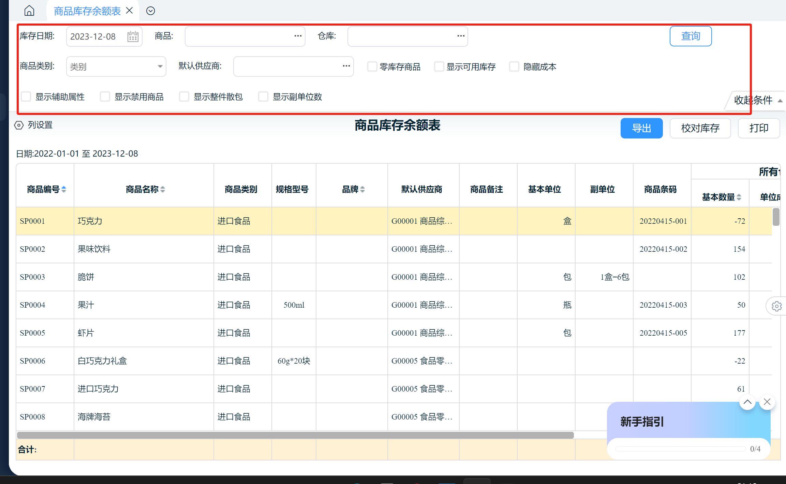Collapse filters with 收起条件

tap(758, 100)
